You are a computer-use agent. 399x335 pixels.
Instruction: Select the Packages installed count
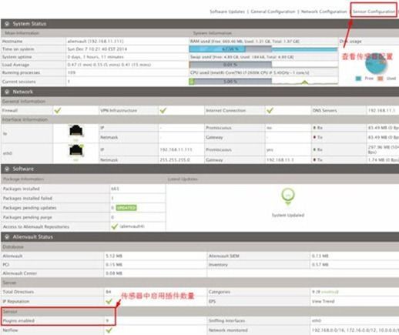(x=115, y=189)
